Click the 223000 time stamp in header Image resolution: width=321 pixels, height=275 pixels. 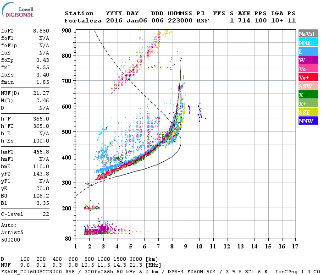[x=180, y=21]
